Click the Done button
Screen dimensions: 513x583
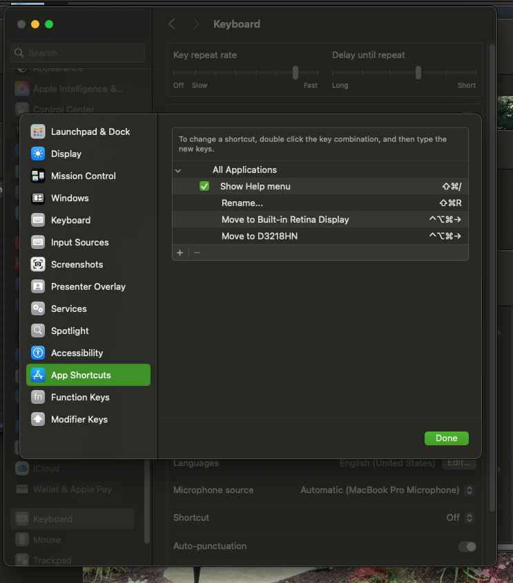point(446,438)
